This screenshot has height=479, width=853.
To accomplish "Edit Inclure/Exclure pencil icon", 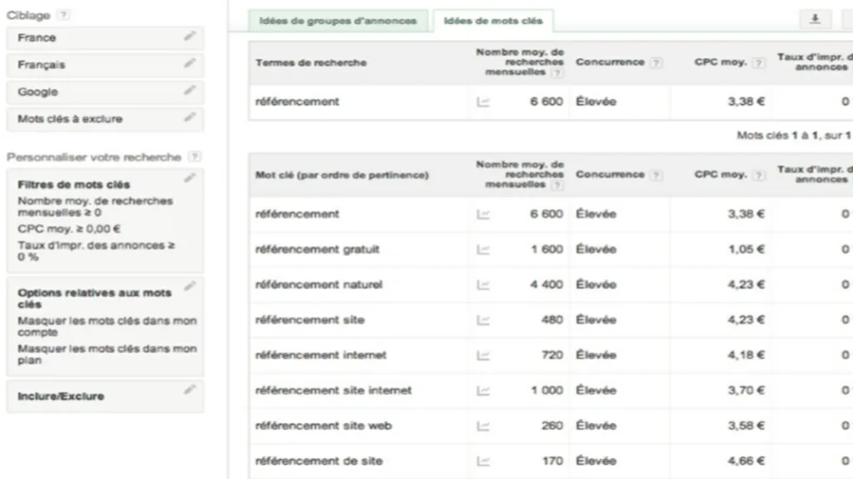I will coord(189,389).
